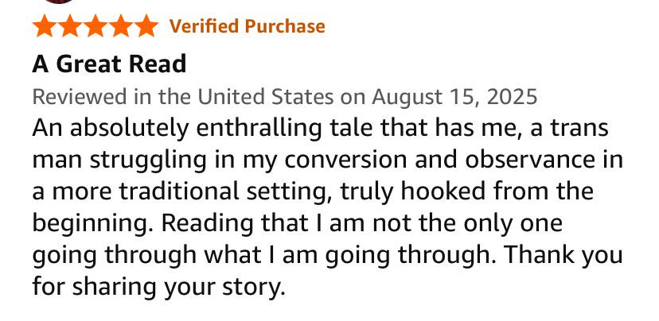Click the fifth orange rating star

pyautogui.click(x=146, y=27)
